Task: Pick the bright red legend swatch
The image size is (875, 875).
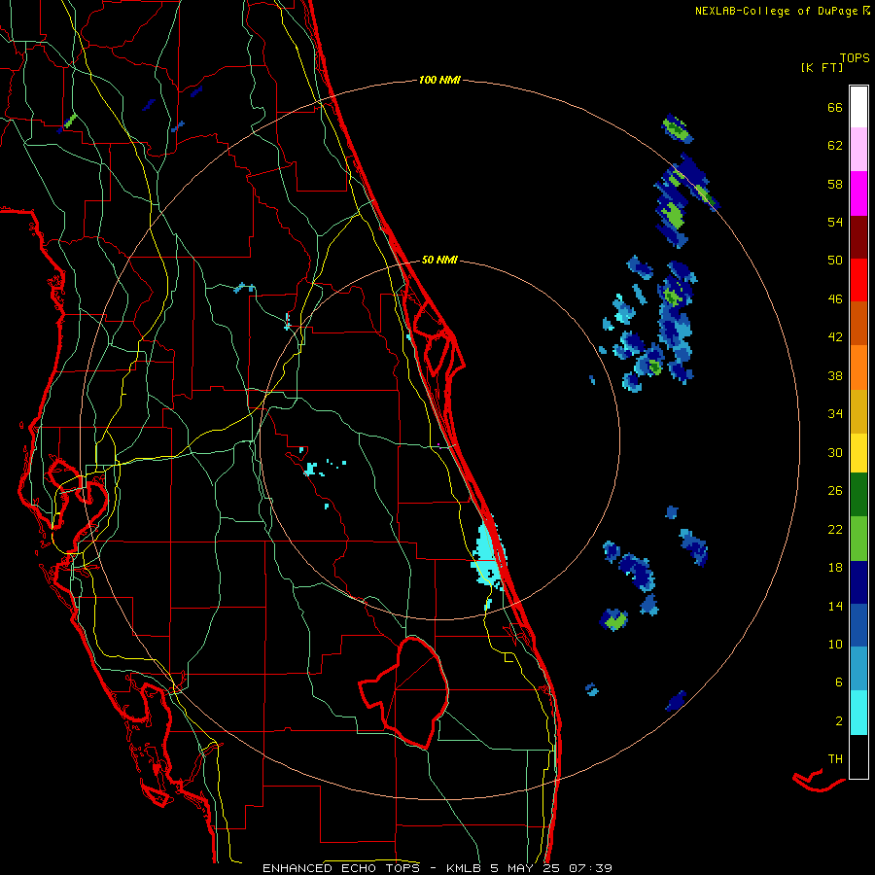Action: pos(858,280)
